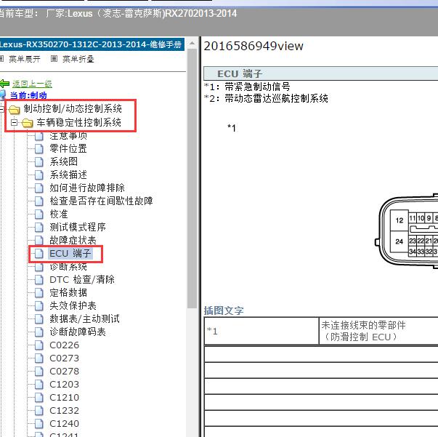Screen dimensions: 438x437
Task: Click the ECU 端子 section heading
Action: coord(240,74)
